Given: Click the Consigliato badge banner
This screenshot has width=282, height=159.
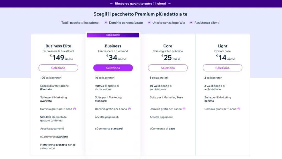Looking at the screenshot, I should point(113,35).
